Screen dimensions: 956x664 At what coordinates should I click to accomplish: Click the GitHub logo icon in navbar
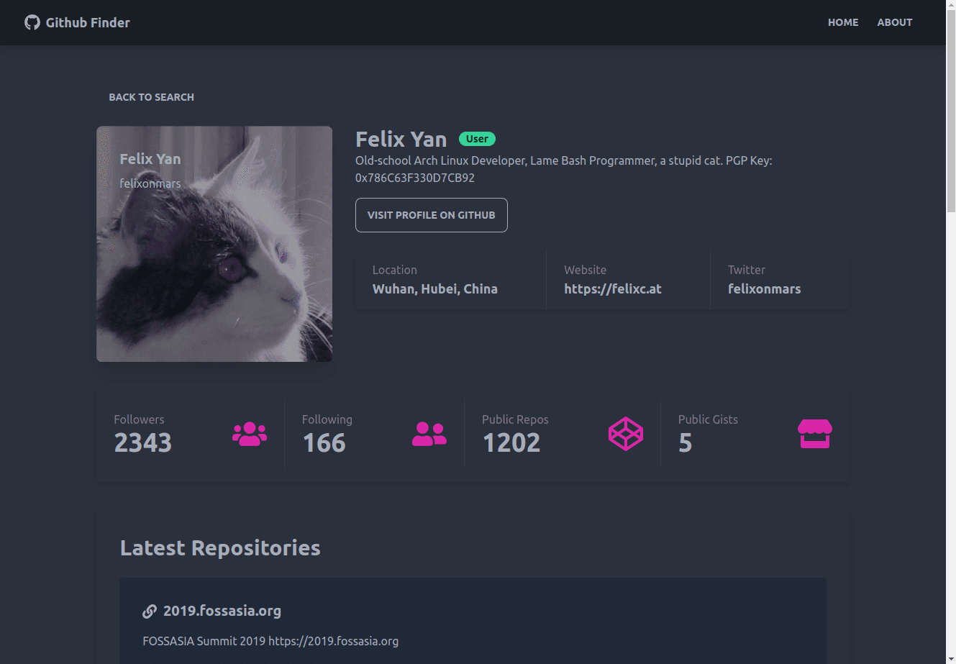coord(32,22)
